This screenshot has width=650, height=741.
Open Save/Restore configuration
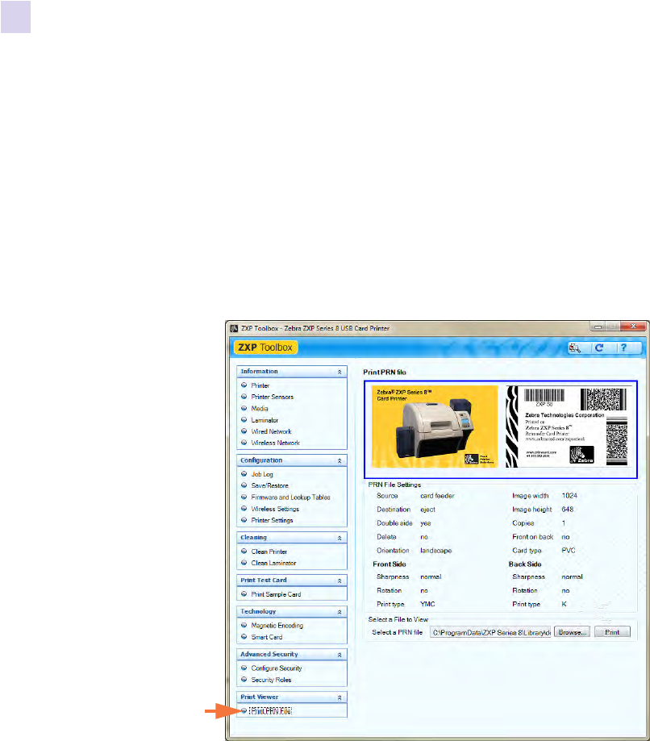pyautogui.click(x=269, y=485)
